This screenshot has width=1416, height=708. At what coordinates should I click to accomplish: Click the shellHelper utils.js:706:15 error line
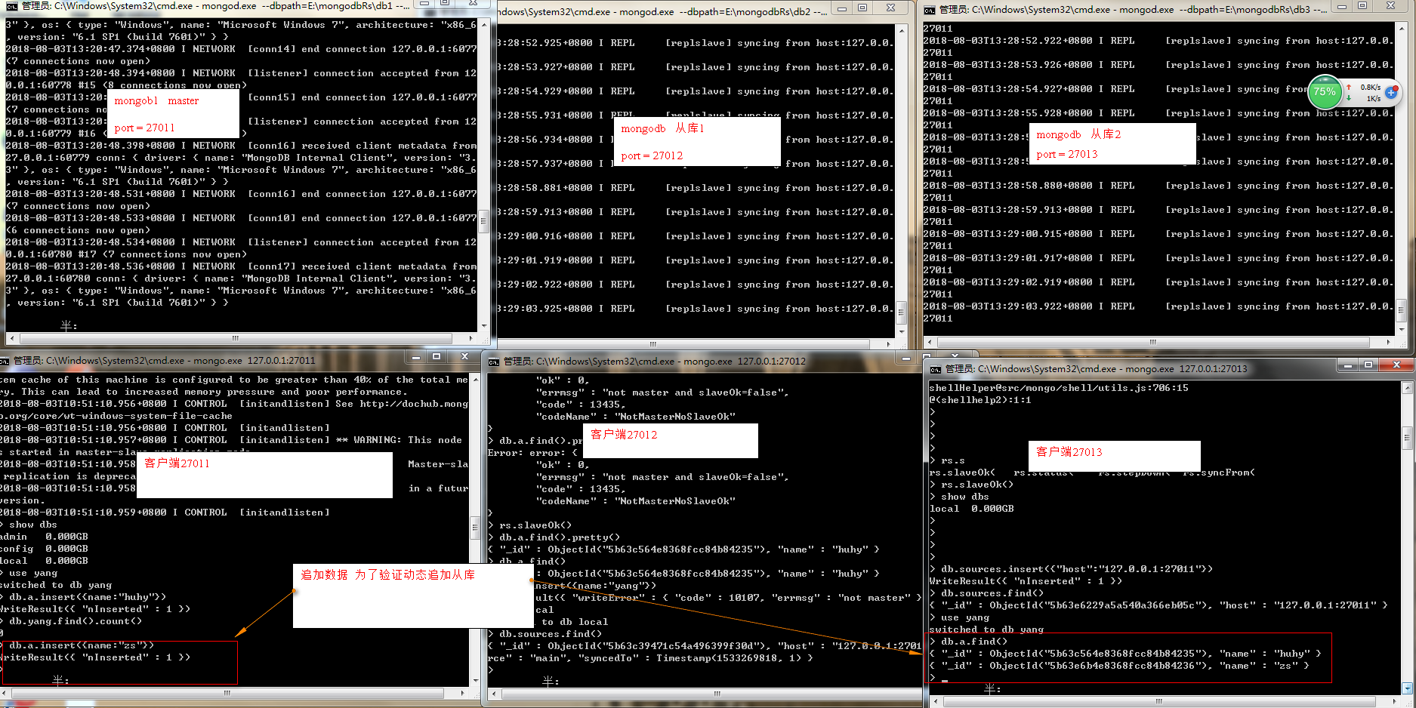(1059, 388)
